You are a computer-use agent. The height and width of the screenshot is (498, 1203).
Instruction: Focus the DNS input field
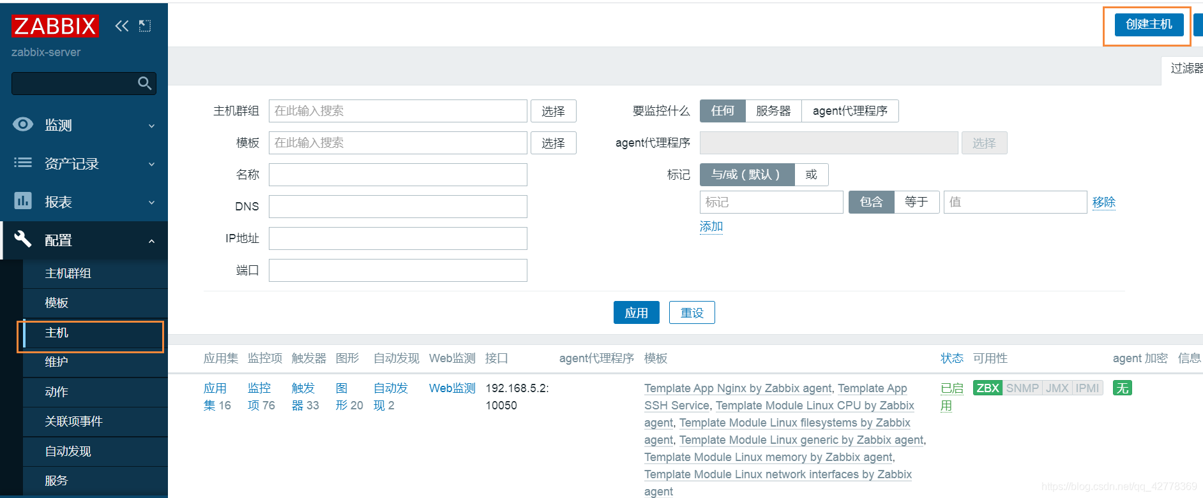398,207
